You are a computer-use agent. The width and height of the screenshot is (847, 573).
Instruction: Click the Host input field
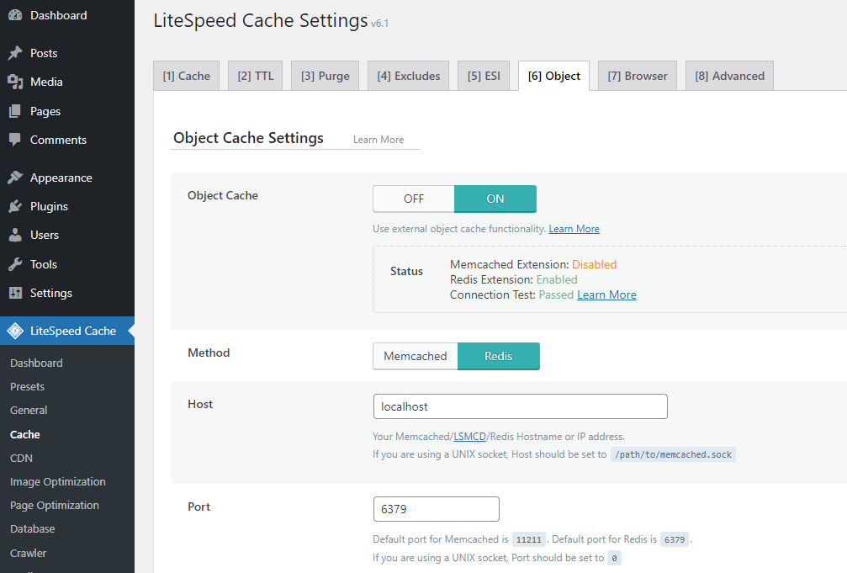(520, 406)
